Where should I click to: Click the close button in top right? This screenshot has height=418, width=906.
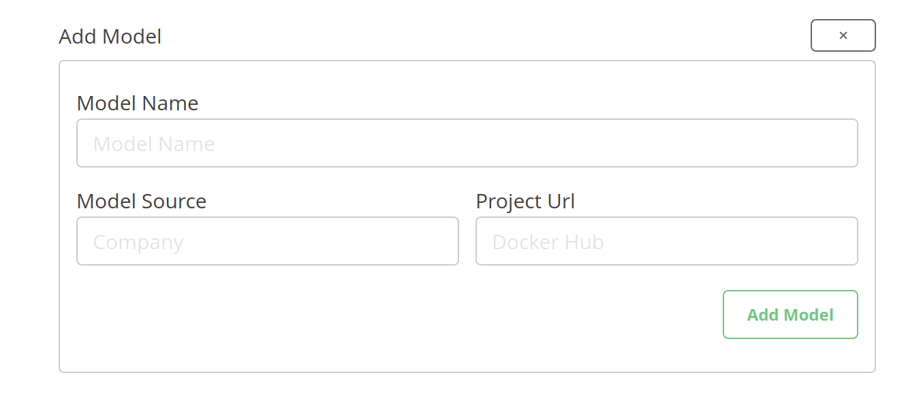tap(843, 35)
